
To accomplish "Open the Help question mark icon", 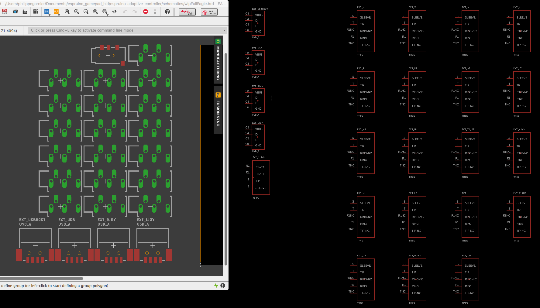I will [x=167, y=12].
